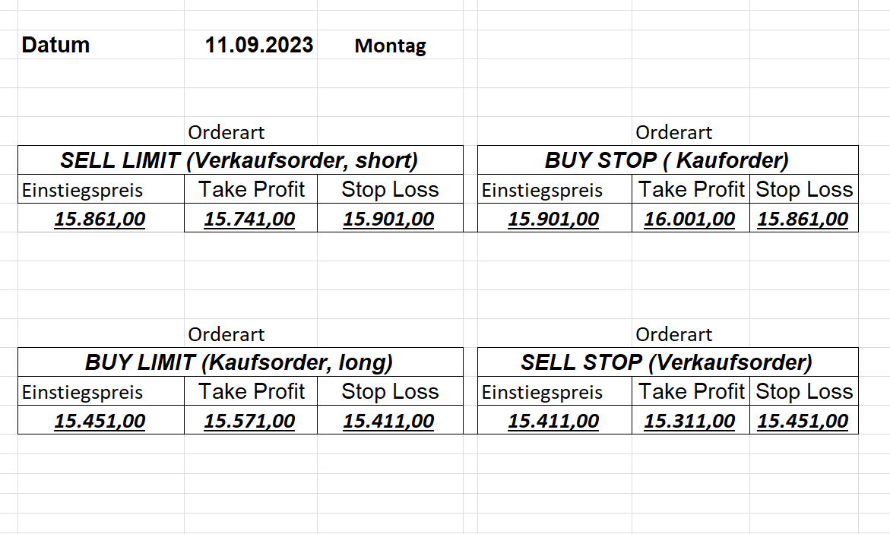Select SELL STOP entry price 15.411,00
This screenshot has width=890, height=534.
[x=553, y=421]
